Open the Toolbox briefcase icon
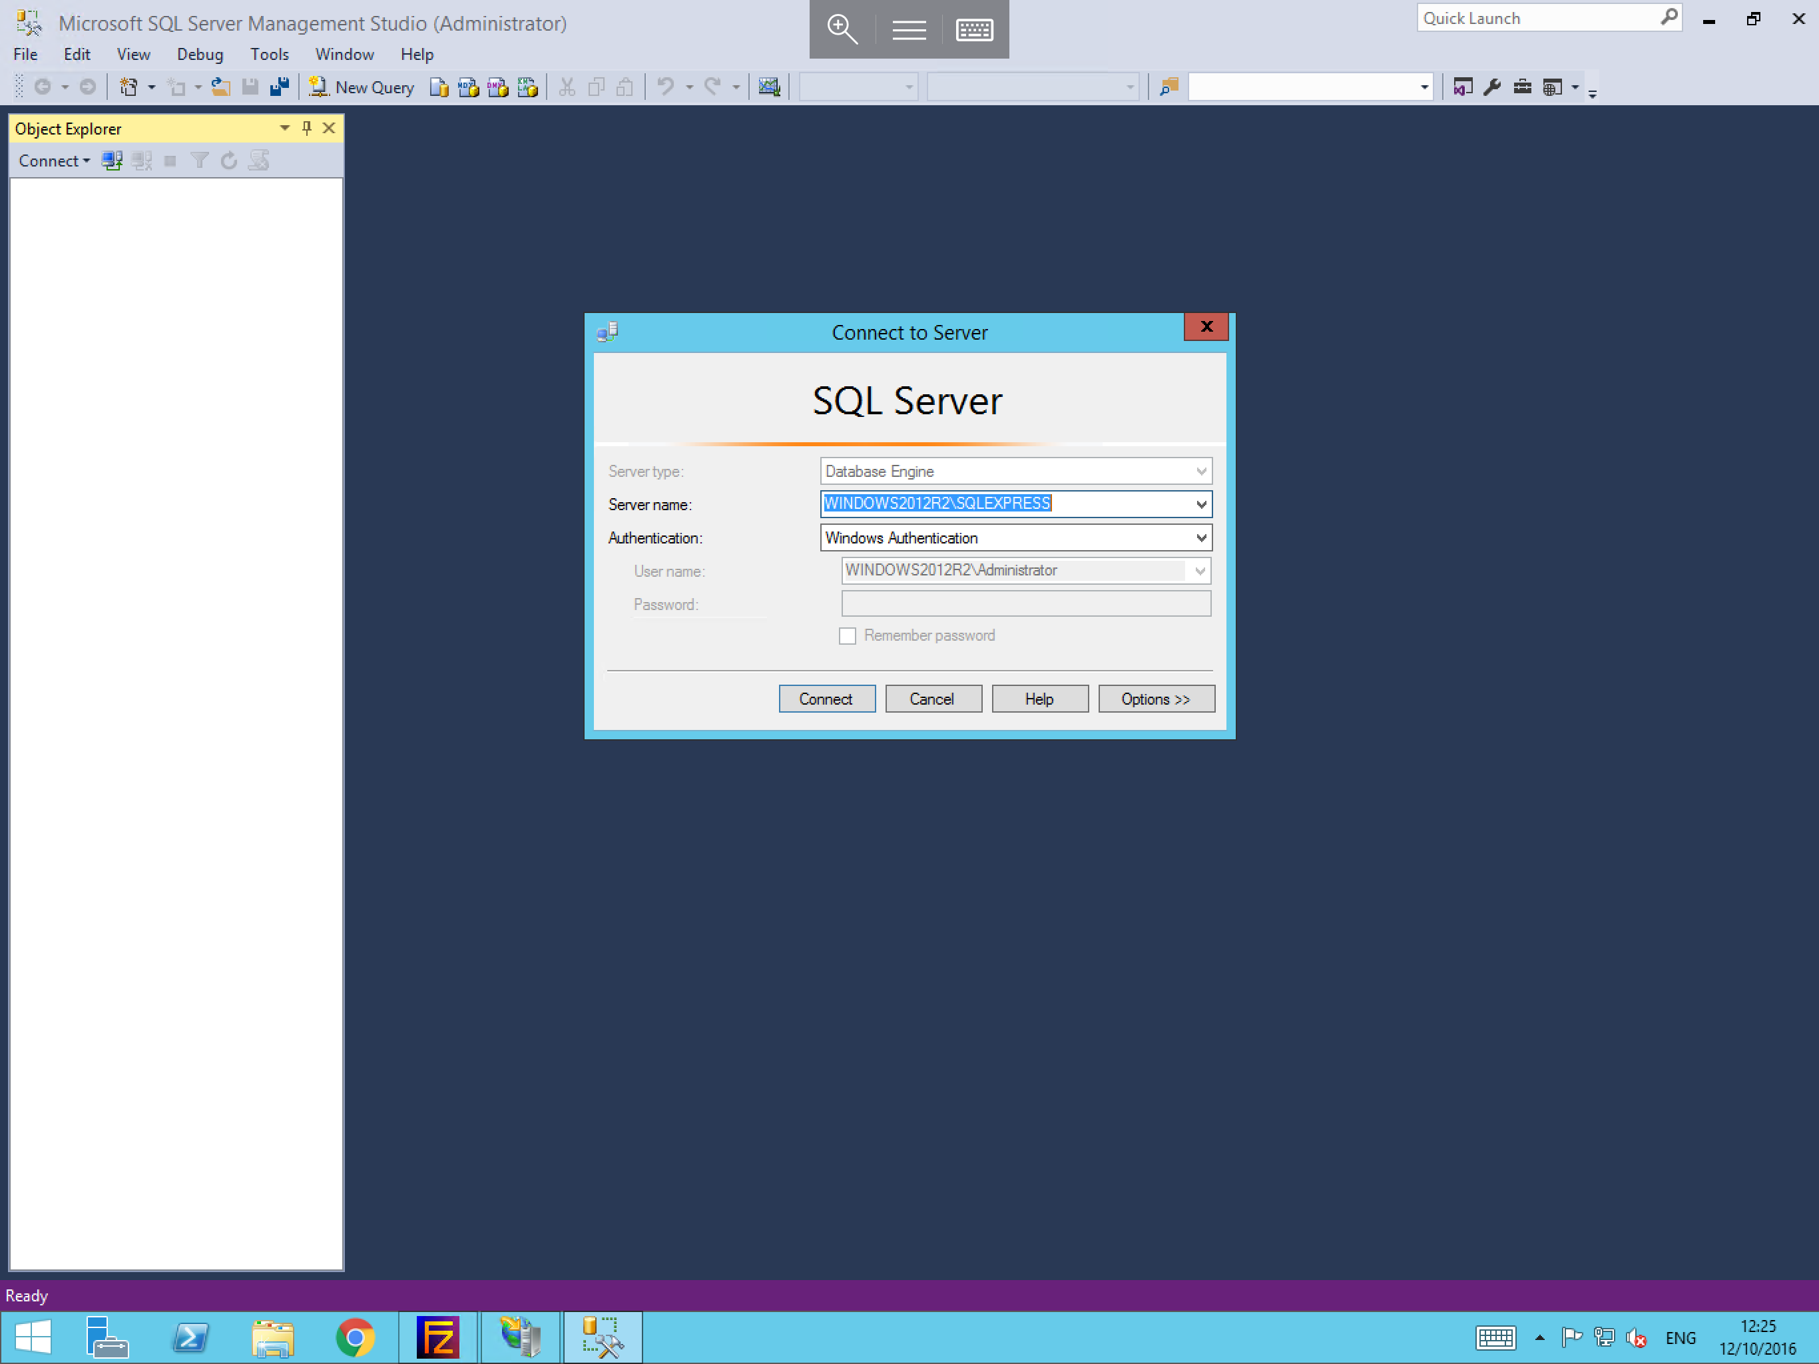This screenshot has height=1364, width=1819. coord(1522,87)
